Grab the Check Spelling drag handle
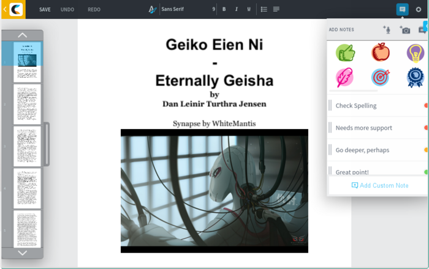 [x=330, y=106]
